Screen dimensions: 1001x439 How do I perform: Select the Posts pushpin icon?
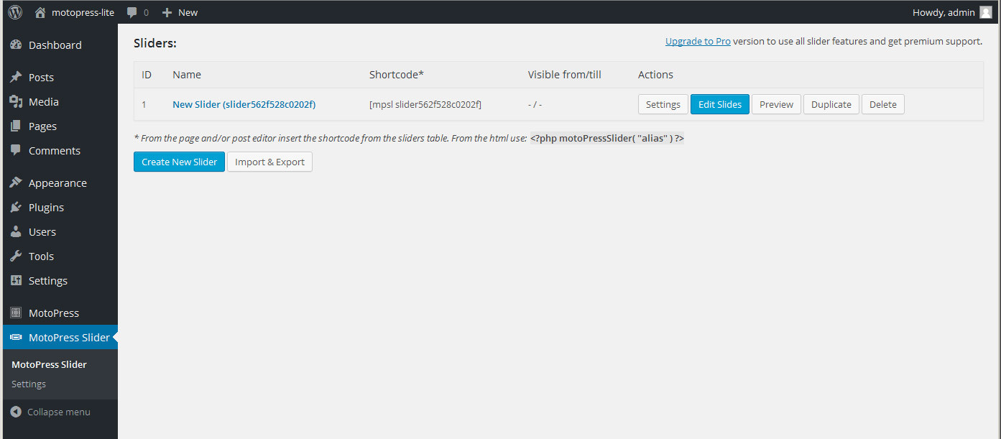[16, 77]
